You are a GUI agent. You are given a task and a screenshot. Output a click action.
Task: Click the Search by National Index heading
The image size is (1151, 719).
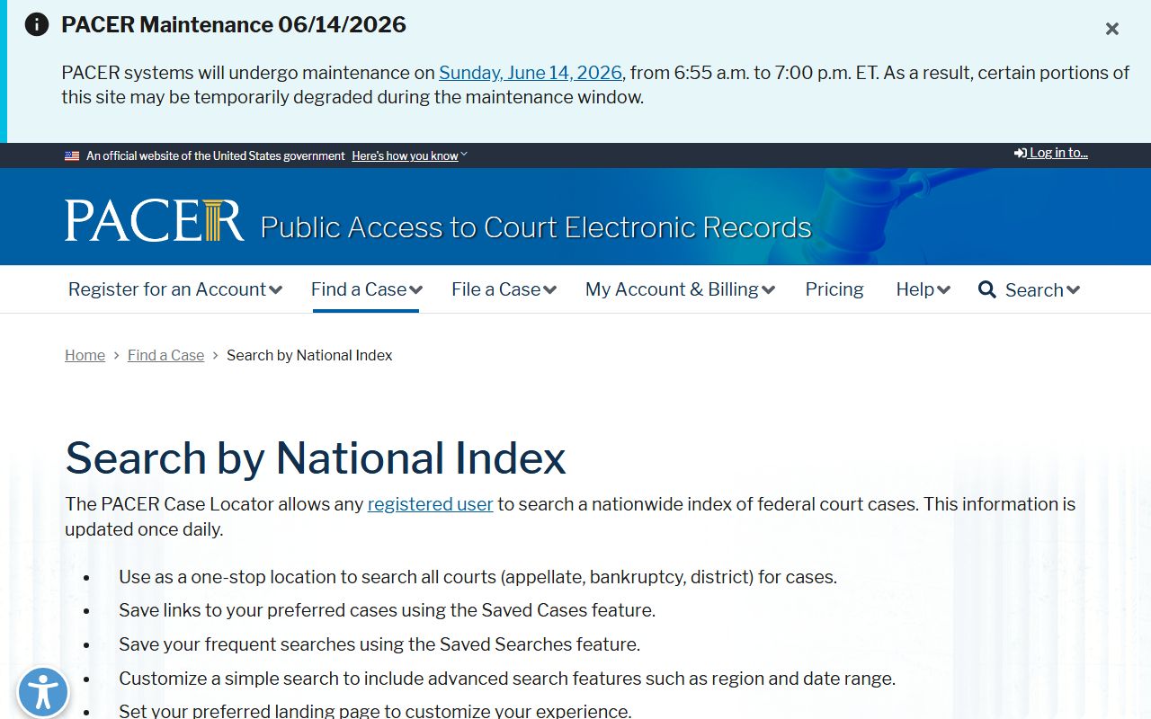click(x=316, y=457)
